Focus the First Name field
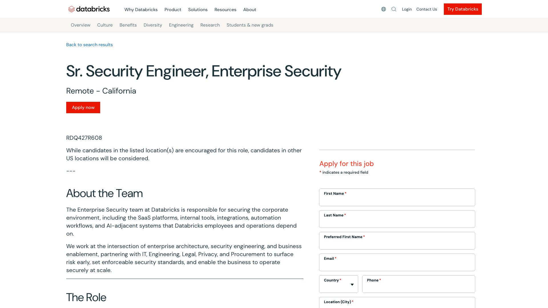Viewport: 548px width, 308px height. pos(397,197)
